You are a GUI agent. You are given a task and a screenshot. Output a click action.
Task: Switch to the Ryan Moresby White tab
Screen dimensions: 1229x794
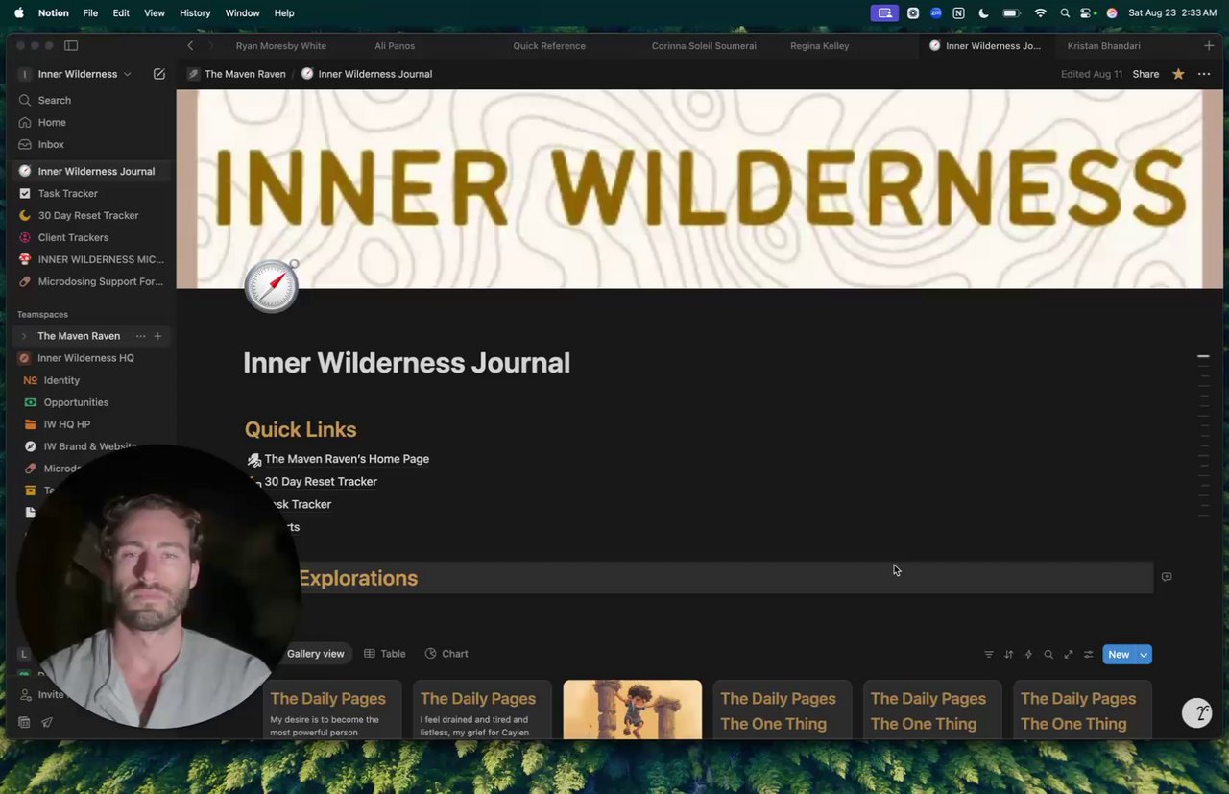(x=281, y=45)
